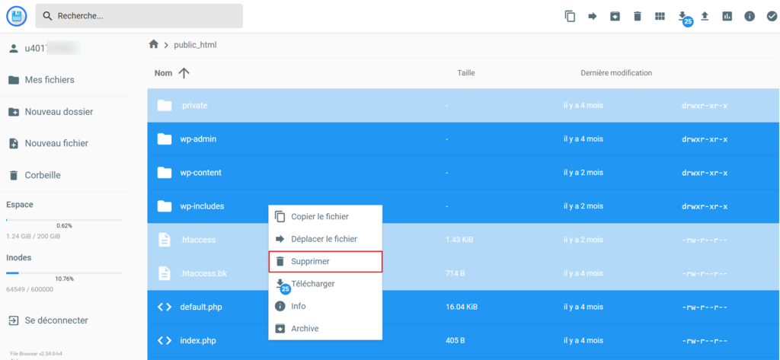Select the wp-content folder name
The height and width of the screenshot is (360, 780).
pos(200,173)
